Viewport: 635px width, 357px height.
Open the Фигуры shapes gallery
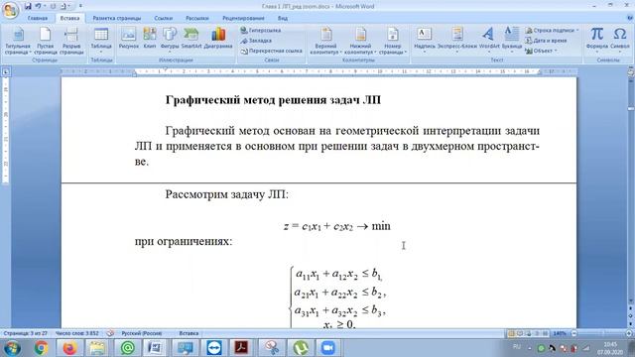170,41
